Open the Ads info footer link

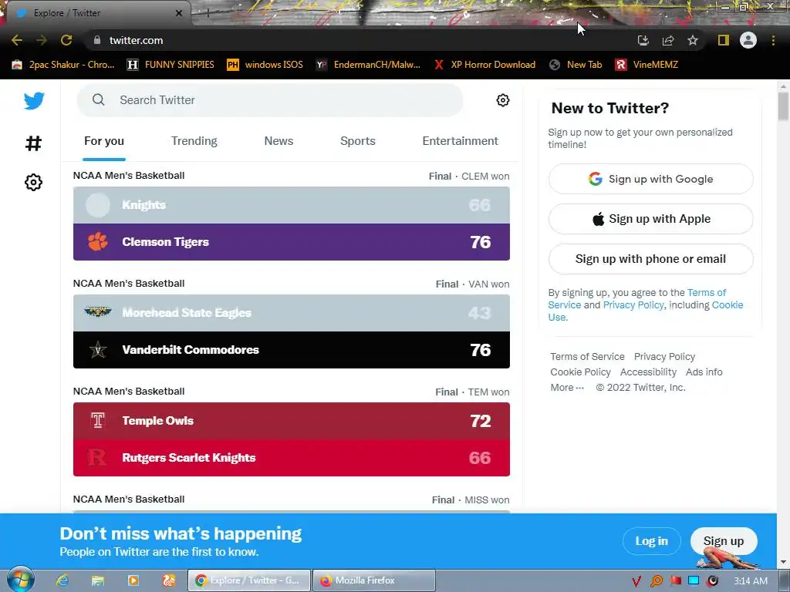(x=704, y=372)
